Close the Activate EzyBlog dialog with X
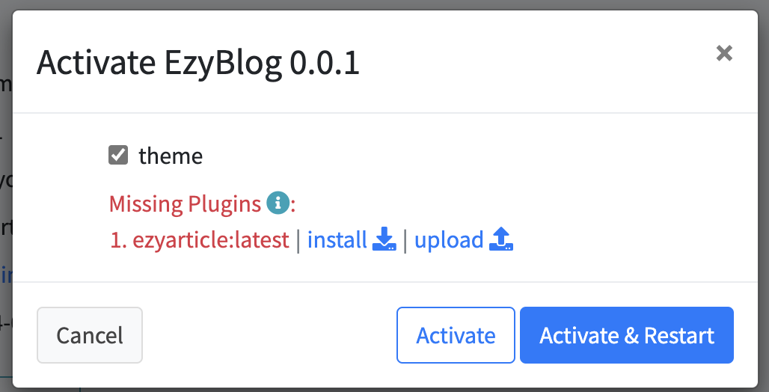The height and width of the screenshot is (392, 769). 724,53
